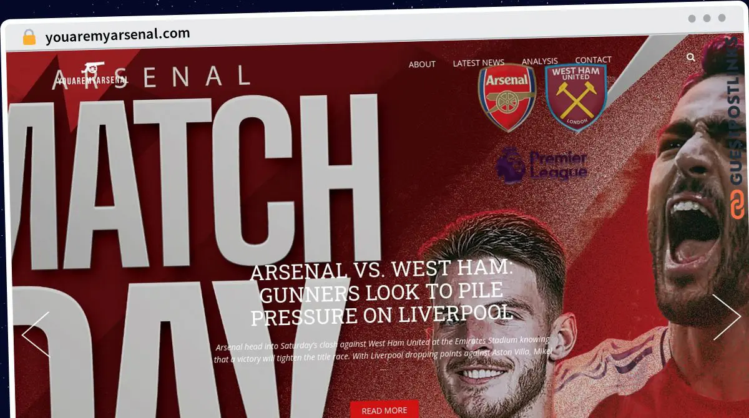Open the About menu item
Image resolution: width=749 pixels, height=418 pixels.
click(x=422, y=64)
